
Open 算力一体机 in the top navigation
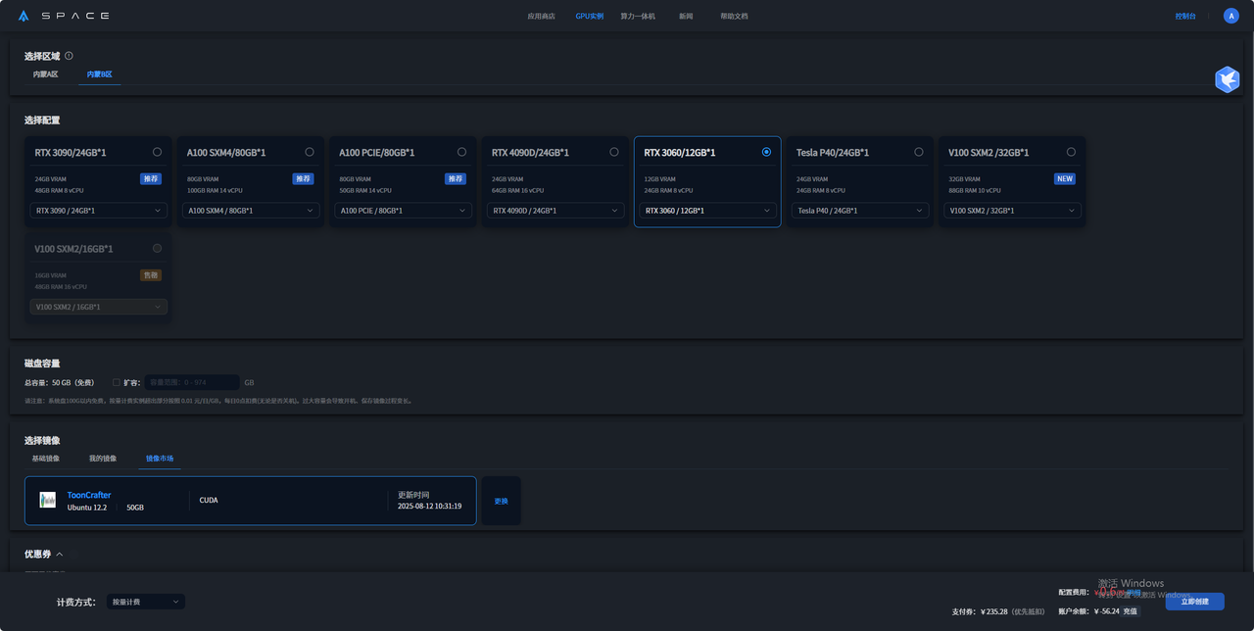coord(638,16)
